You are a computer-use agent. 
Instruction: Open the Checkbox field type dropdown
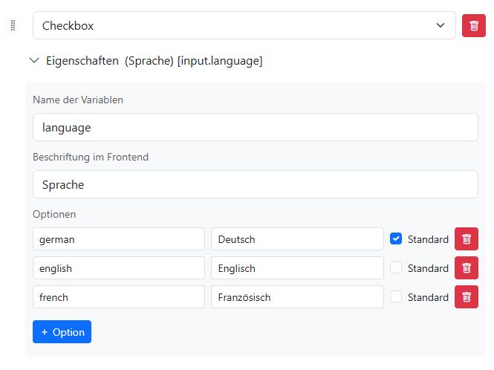(244, 25)
